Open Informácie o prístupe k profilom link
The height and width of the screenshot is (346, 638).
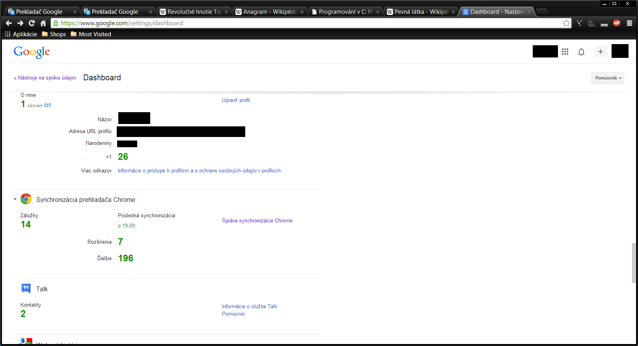pyautogui.click(x=199, y=171)
